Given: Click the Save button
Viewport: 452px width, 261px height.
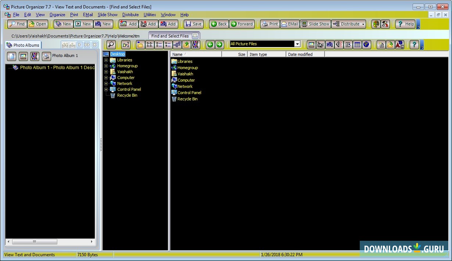Looking at the screenshot, I should point(193,24).
